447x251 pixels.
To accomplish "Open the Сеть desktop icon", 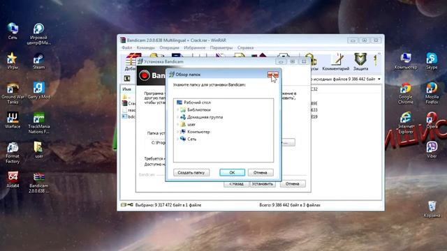I will coord(13,31).
